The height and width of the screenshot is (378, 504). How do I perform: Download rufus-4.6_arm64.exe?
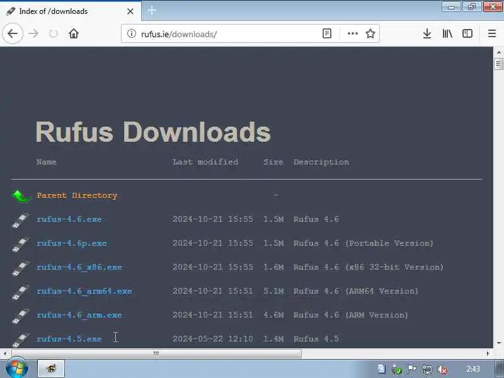click(x=84, y=291)
